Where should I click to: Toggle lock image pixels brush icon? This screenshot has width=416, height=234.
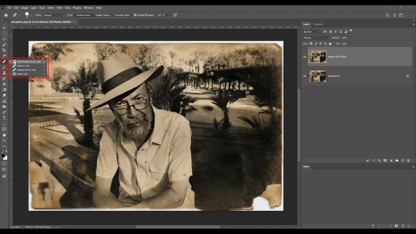316,43
